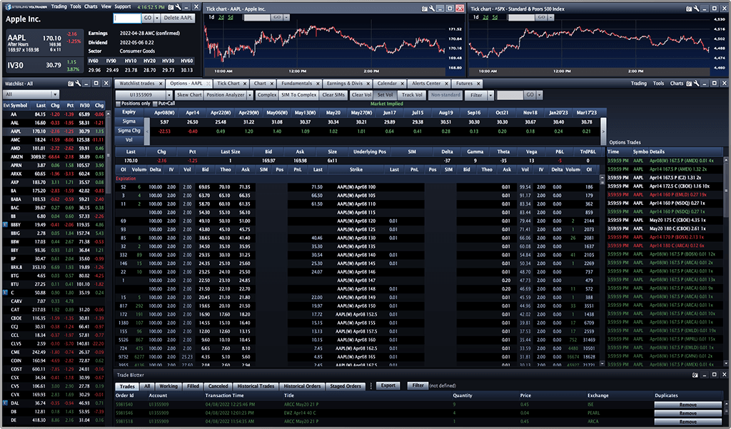Open the GO dropdown arrow on the AAPL tick chart
The image size is (731, 429).
point(287,17)
